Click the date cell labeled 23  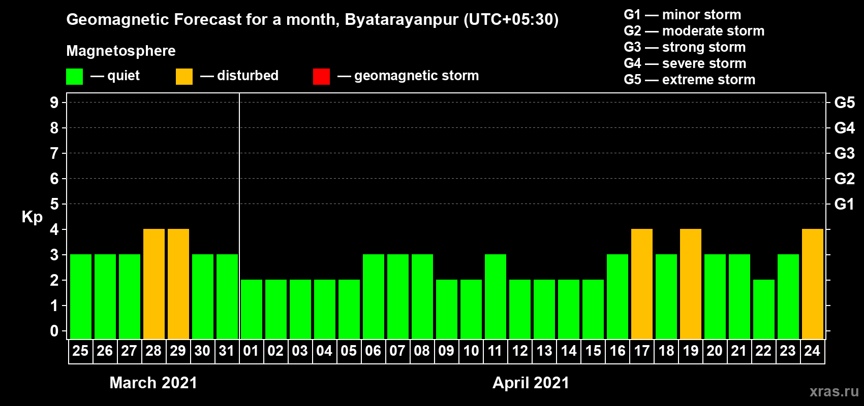click(788, 351)
